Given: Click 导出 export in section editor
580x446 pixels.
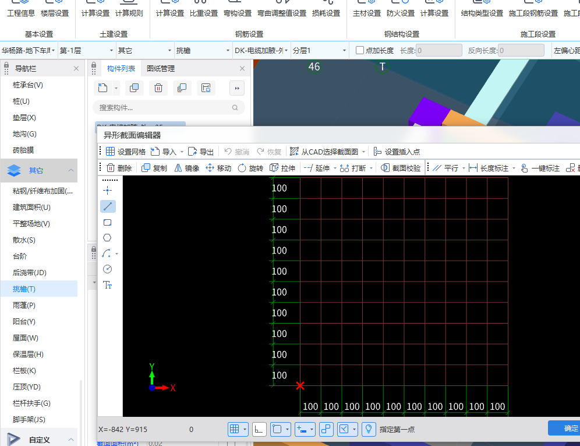Looking at the screenshot, I should (x=201, y=152).
